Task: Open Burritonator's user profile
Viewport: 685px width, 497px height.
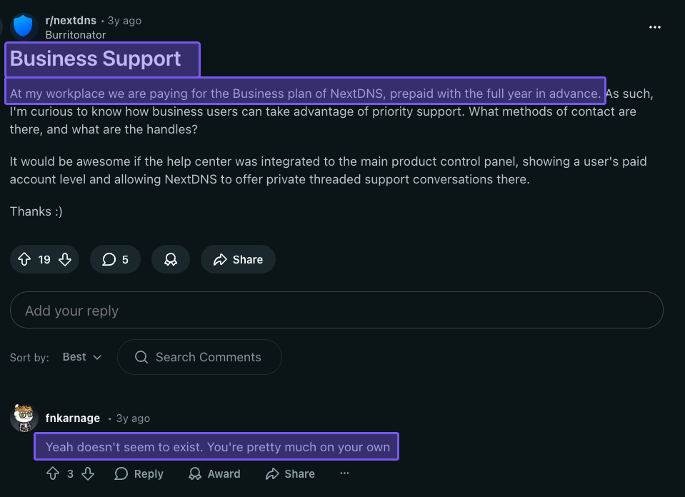Action: pos(75,34)
